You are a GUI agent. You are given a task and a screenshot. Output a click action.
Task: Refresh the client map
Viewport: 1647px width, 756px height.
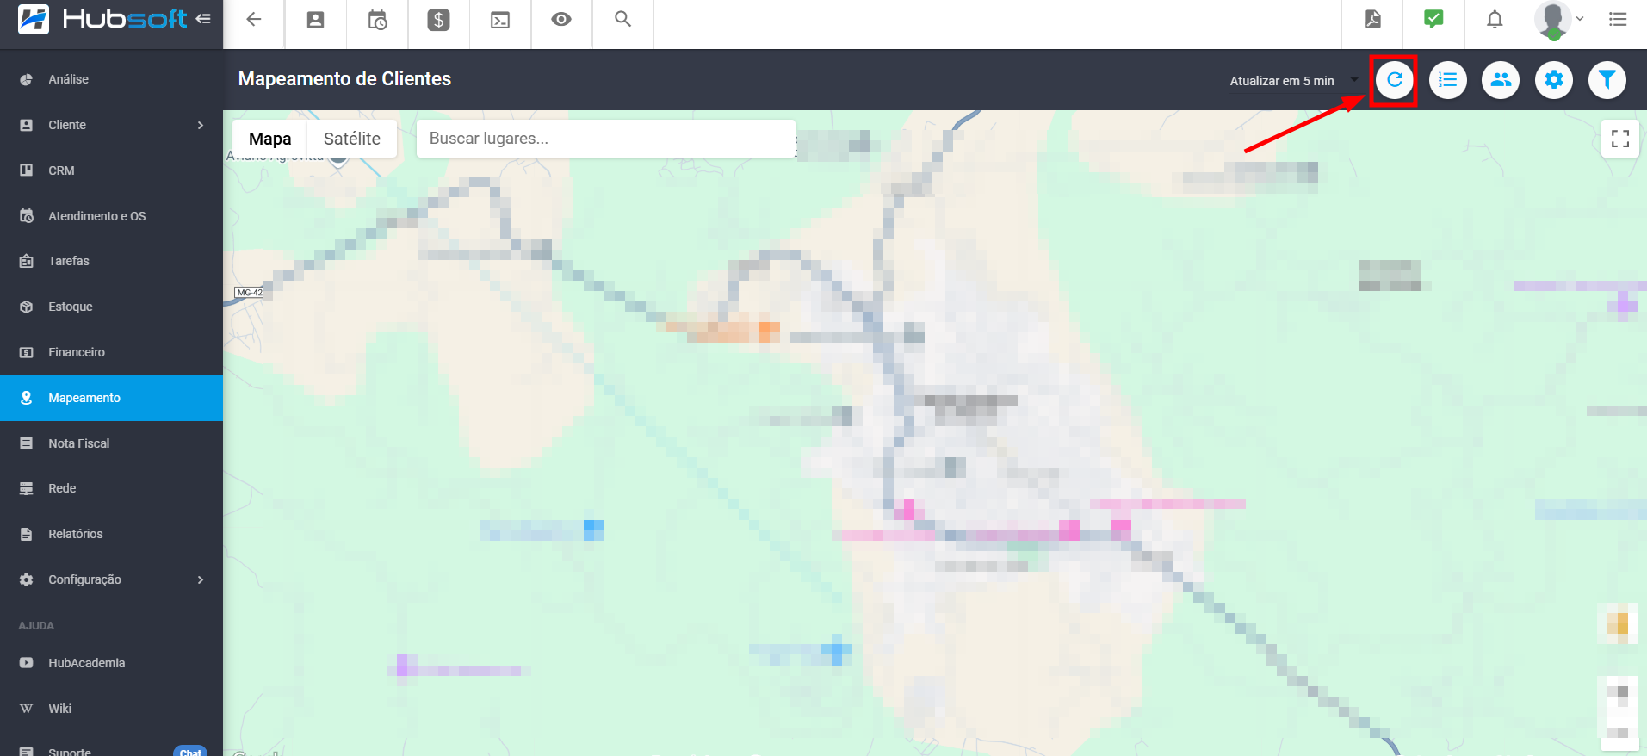click(1394, 80)
